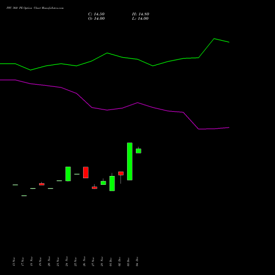
Task: Click the 03 Dec date label
Action: point(128,261)
